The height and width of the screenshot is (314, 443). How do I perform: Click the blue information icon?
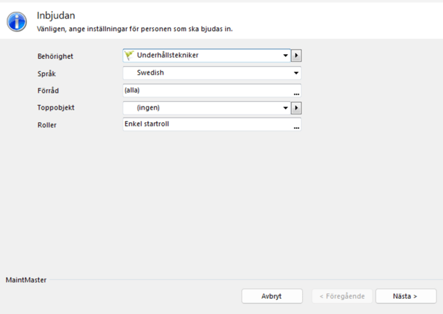[x=17, y=21]
